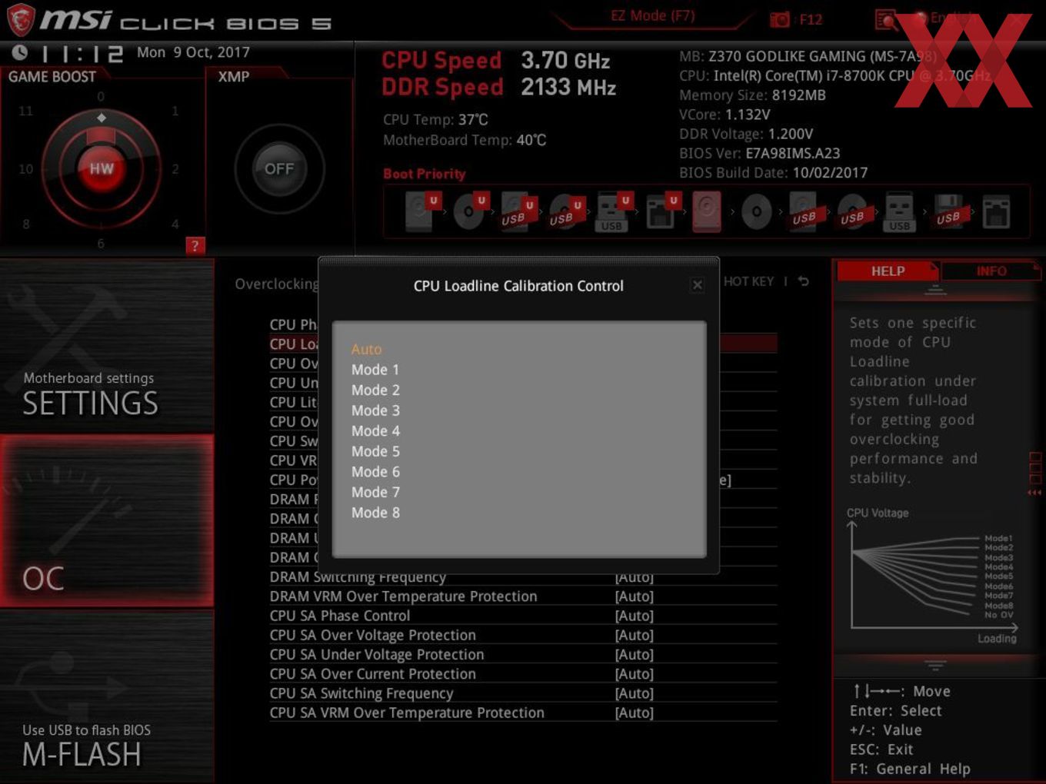Open CPU SA VRM Over Temperature Protection [Auto] value

tap(635, 713)
